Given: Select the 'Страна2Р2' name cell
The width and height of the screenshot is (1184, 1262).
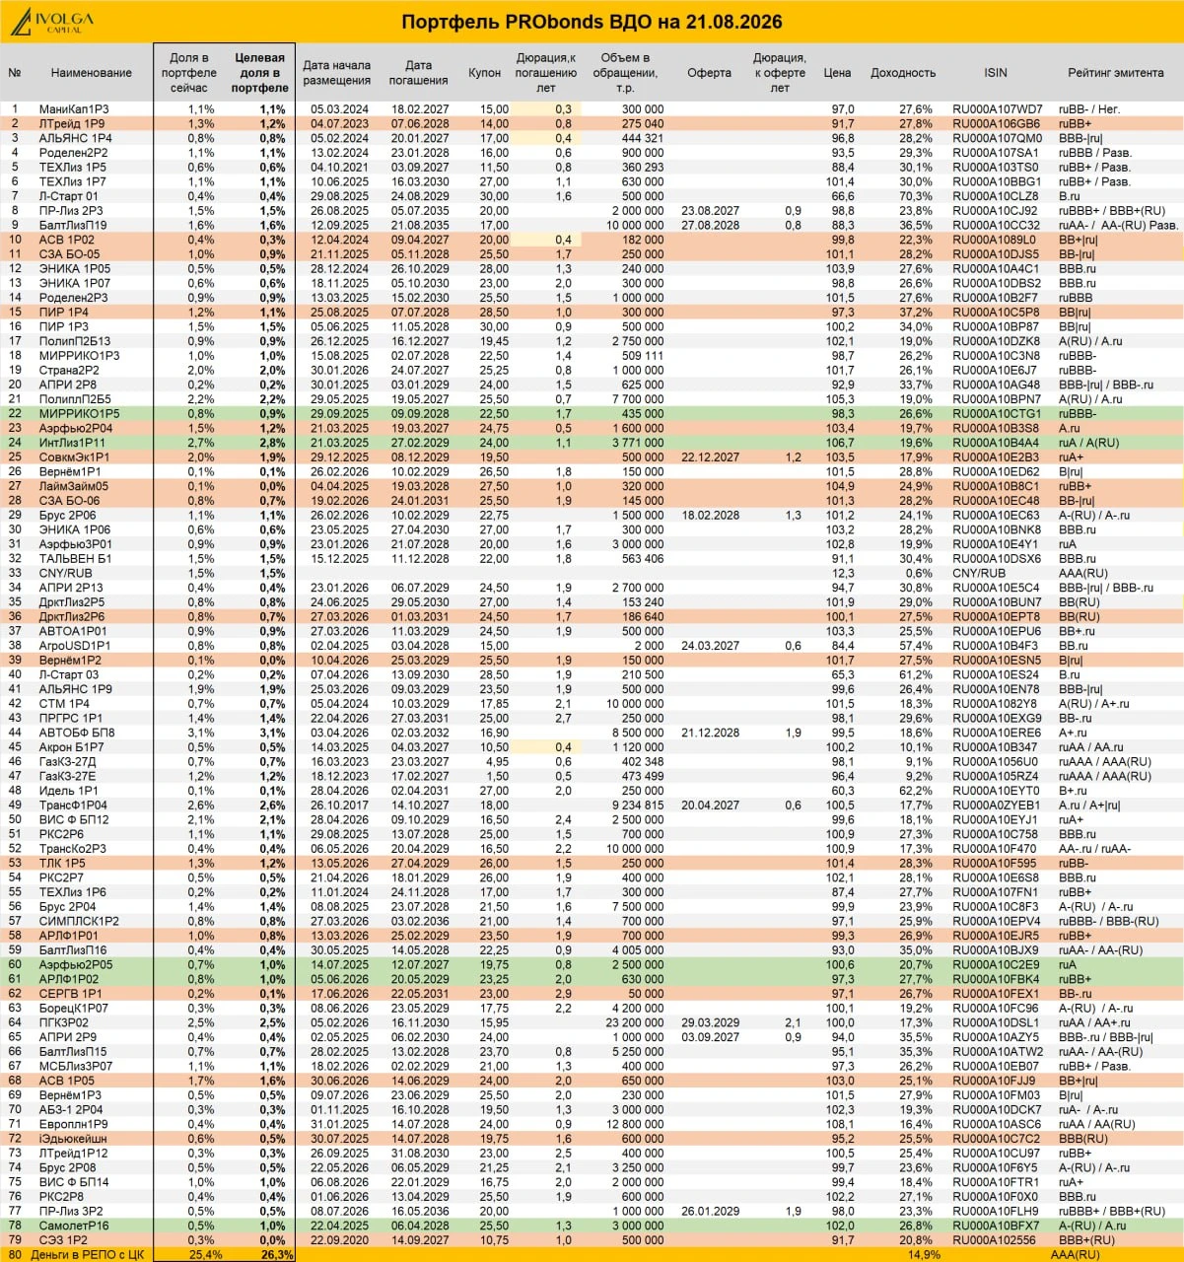Looking at the screenshot, I should (x=71, y=371).
